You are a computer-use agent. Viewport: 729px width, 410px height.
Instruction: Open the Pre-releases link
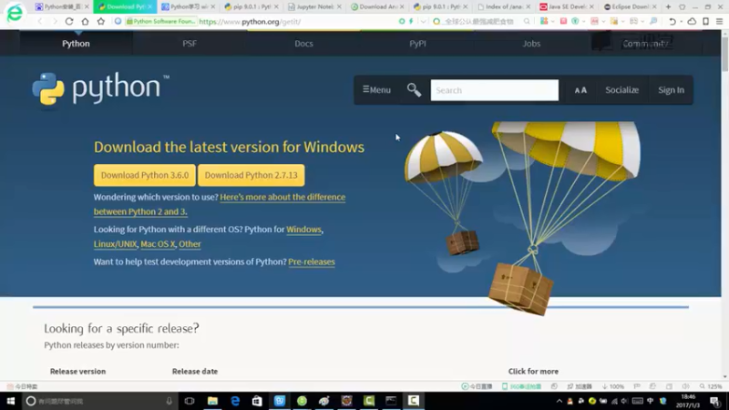[x=312, y=261]
